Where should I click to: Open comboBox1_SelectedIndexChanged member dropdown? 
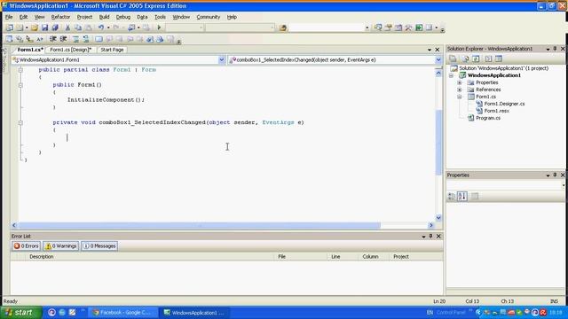(438, 60)
